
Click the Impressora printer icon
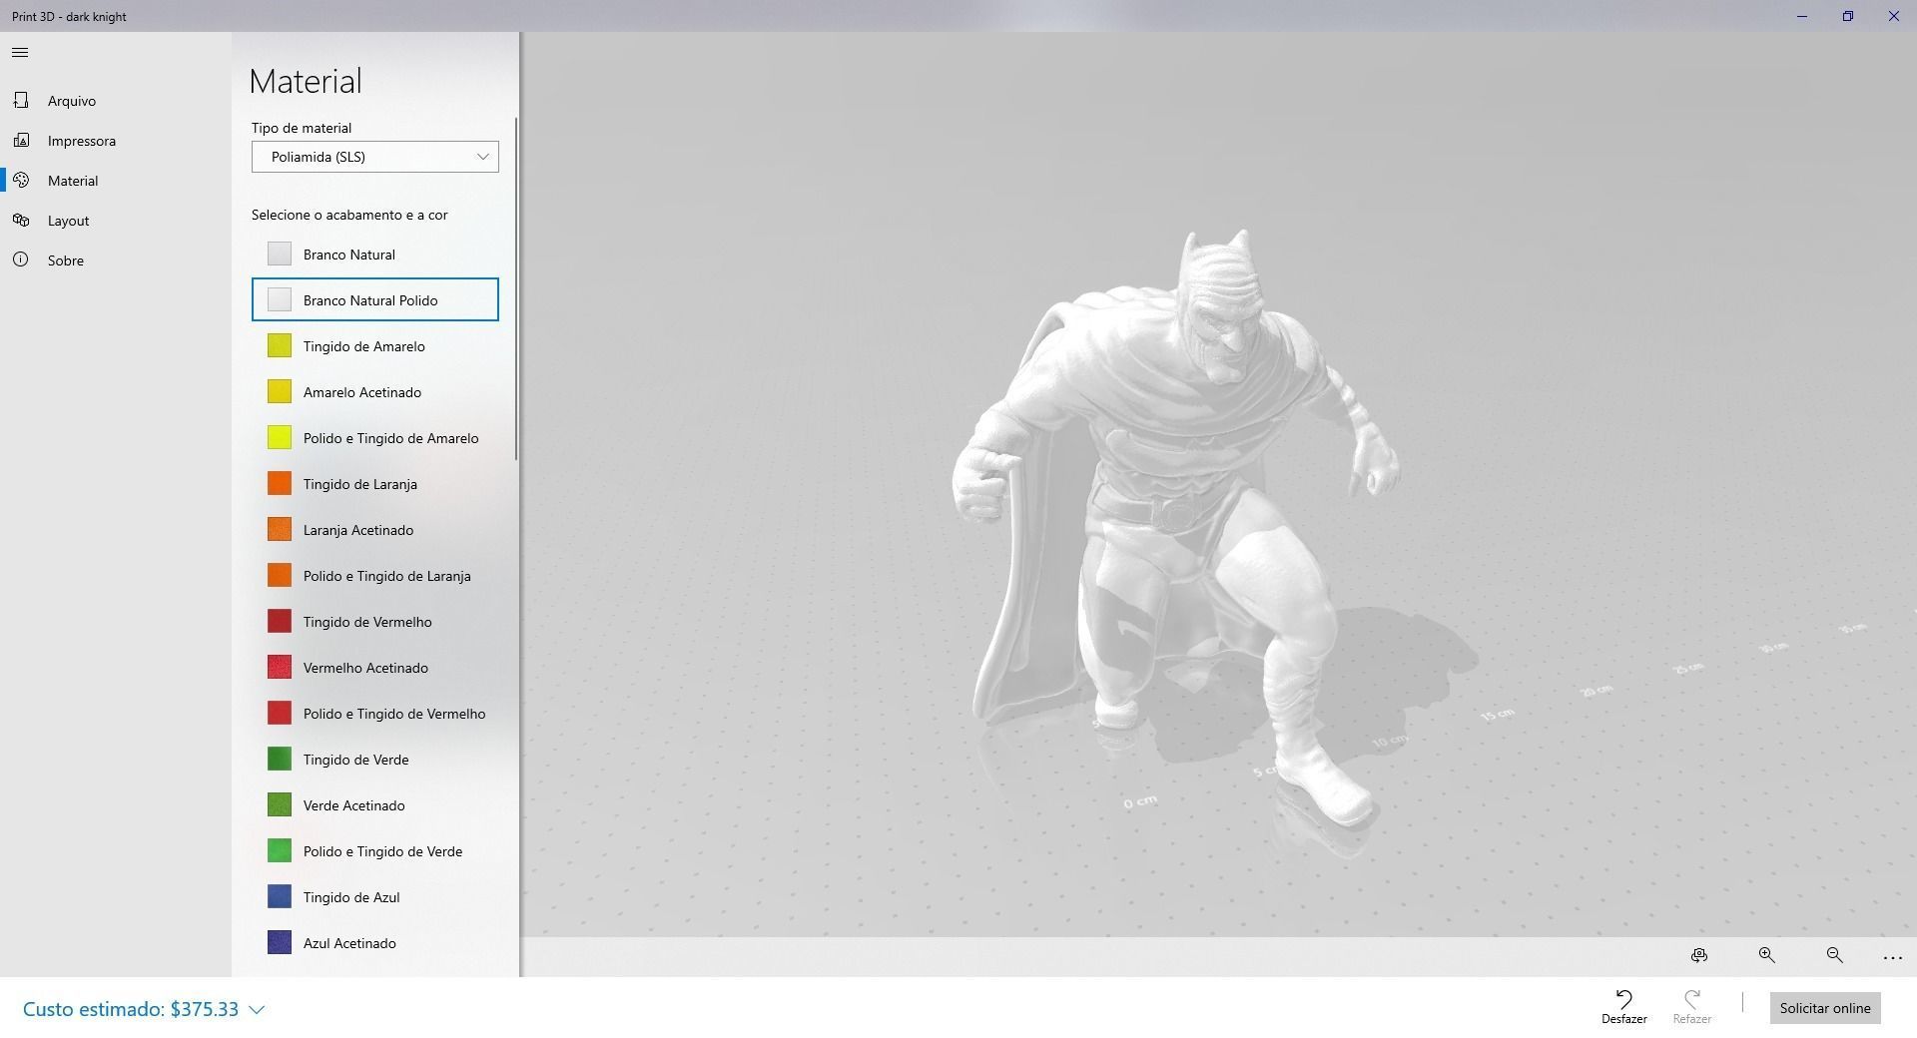(x=21, y=140)
